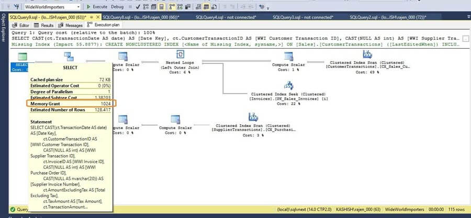Viewport: 471px width, 218px height.
Task: Click the Execute query button
Action: click(x=97, y=7)
